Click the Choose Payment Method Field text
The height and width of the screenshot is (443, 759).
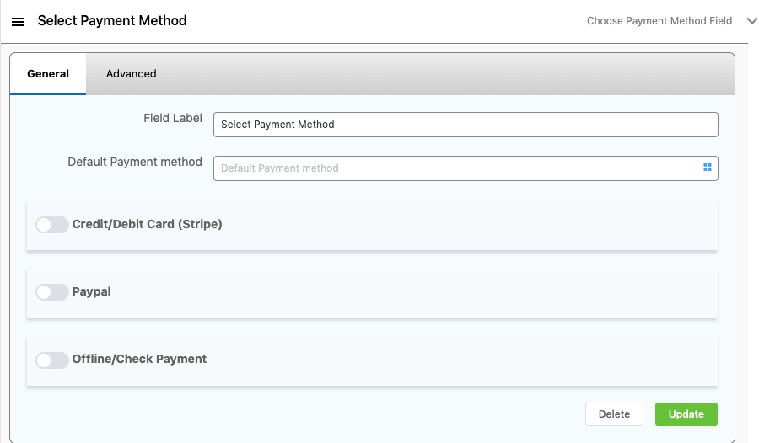(659, 21)
